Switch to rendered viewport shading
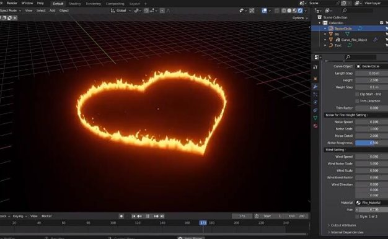388x239 pixels. [300, 11]
